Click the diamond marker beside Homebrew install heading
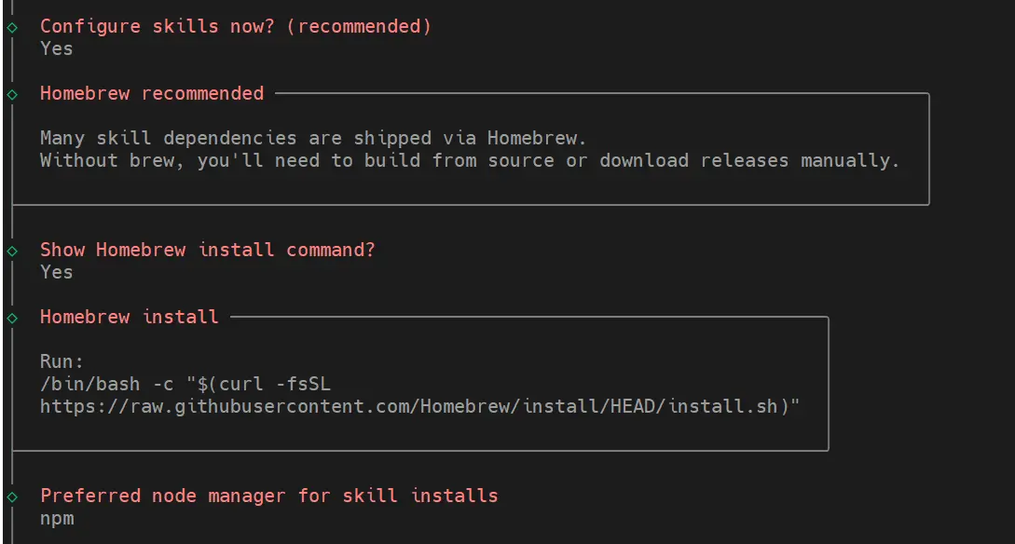The width and height of the screenshot is (1015, 544). [x=12, y=318]
